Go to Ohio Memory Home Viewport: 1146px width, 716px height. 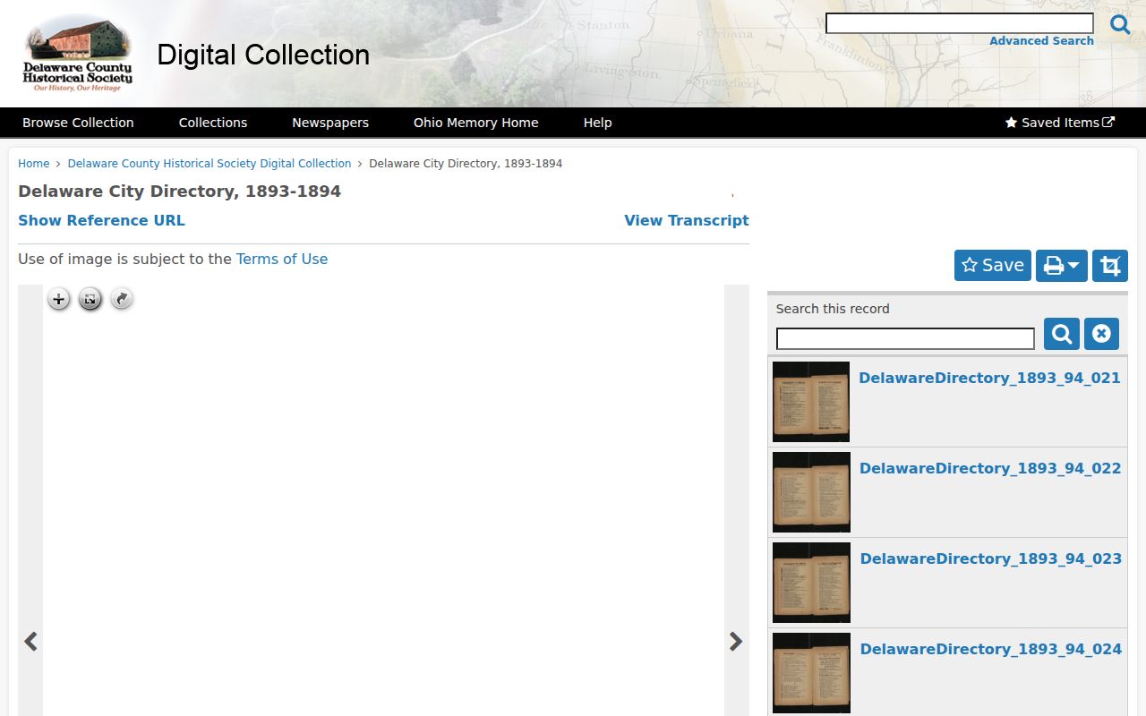click(x=476, y=123)
